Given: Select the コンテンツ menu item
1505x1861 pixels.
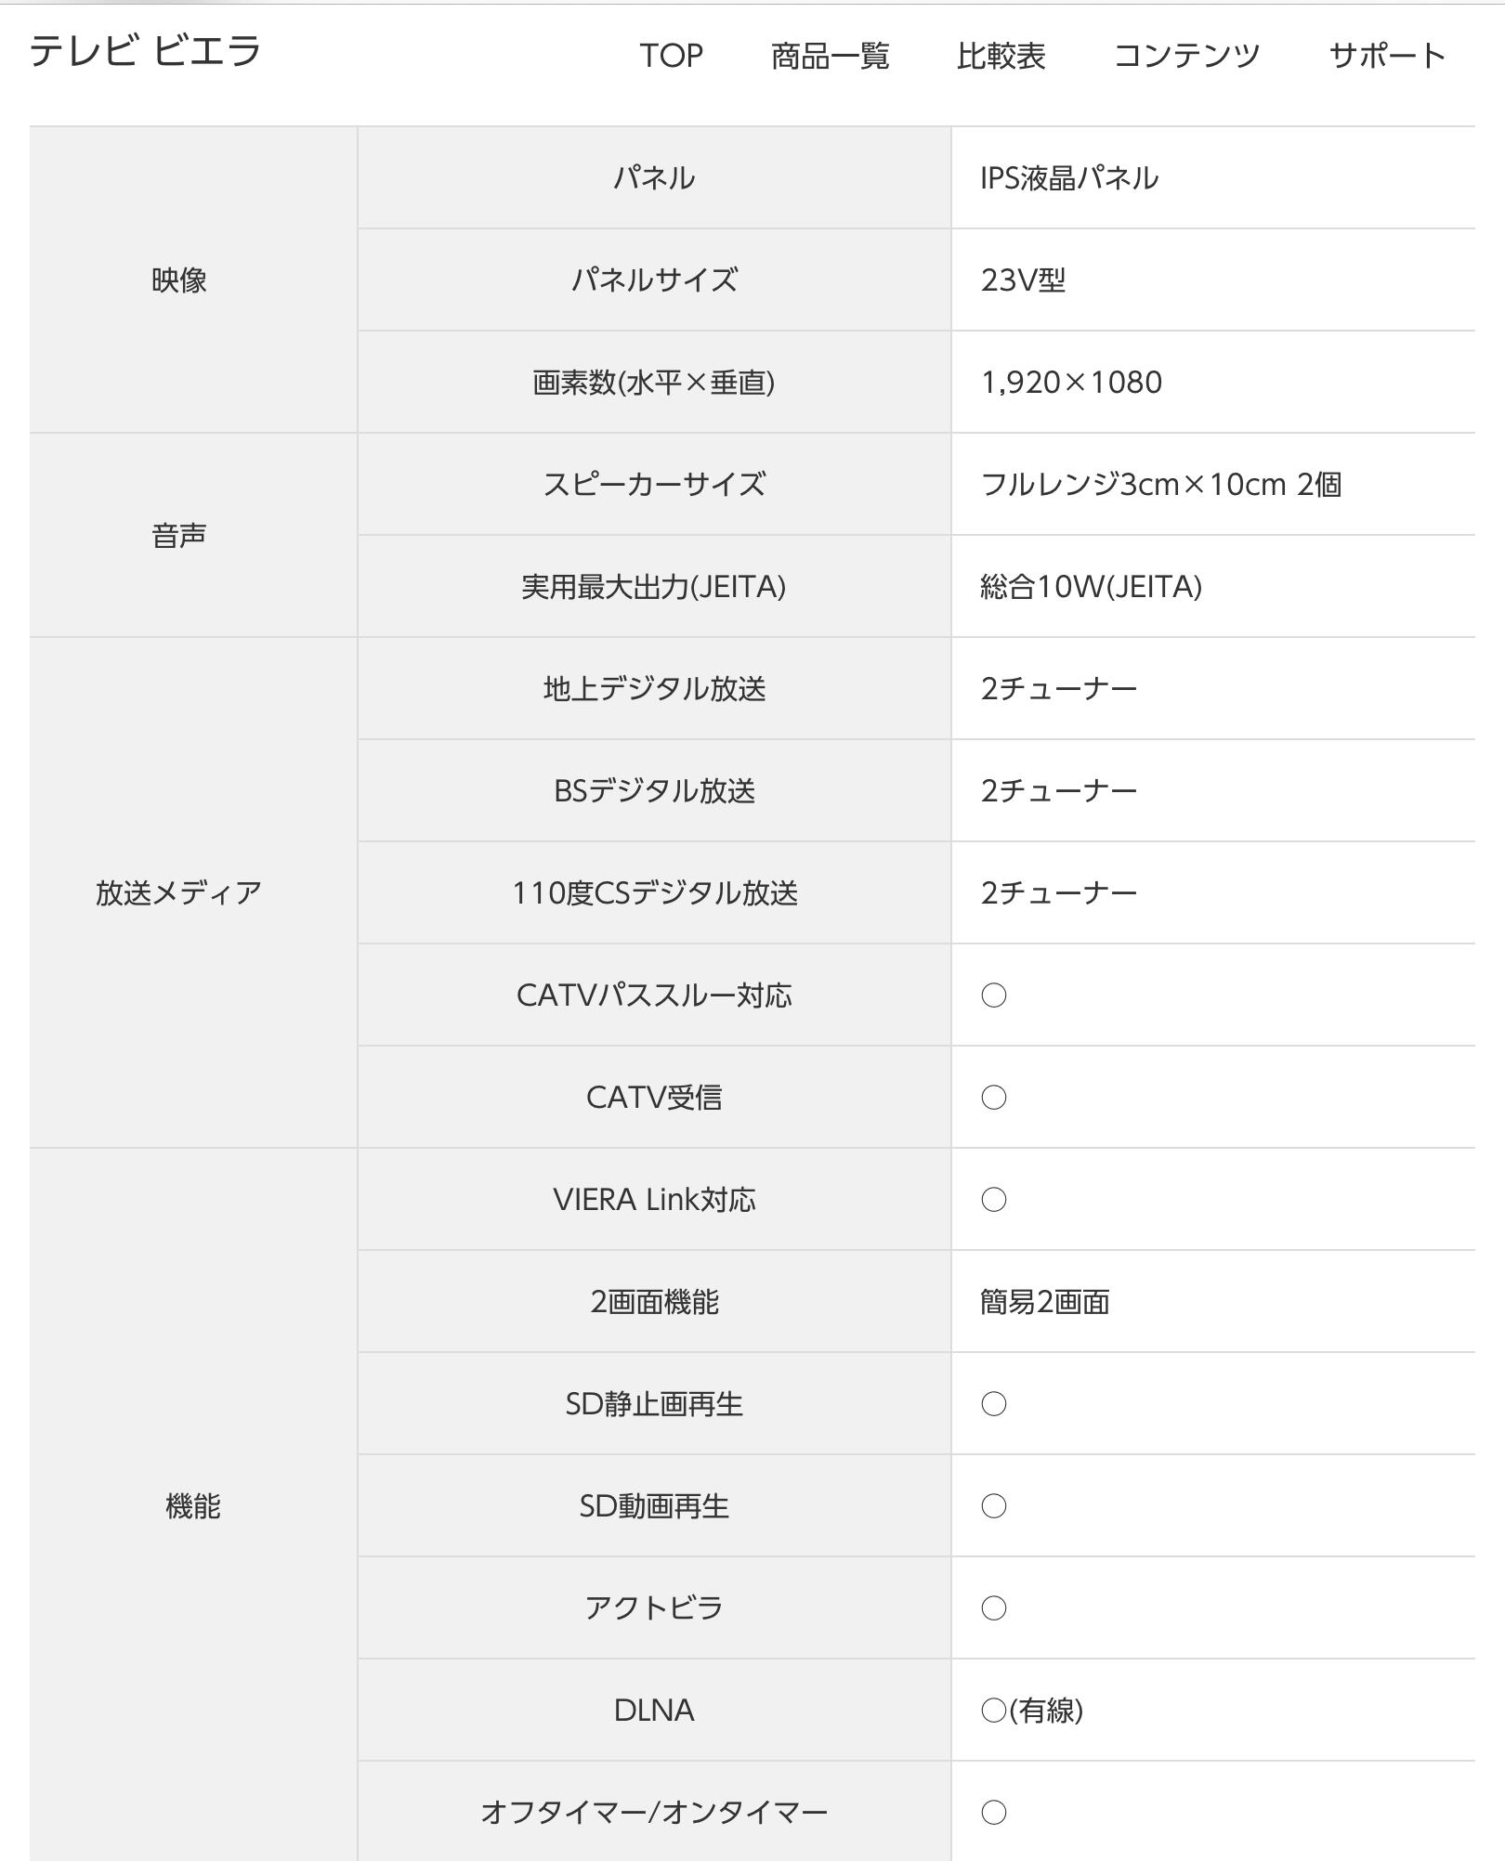Looking at the screenshot, I should point(1186,56).
